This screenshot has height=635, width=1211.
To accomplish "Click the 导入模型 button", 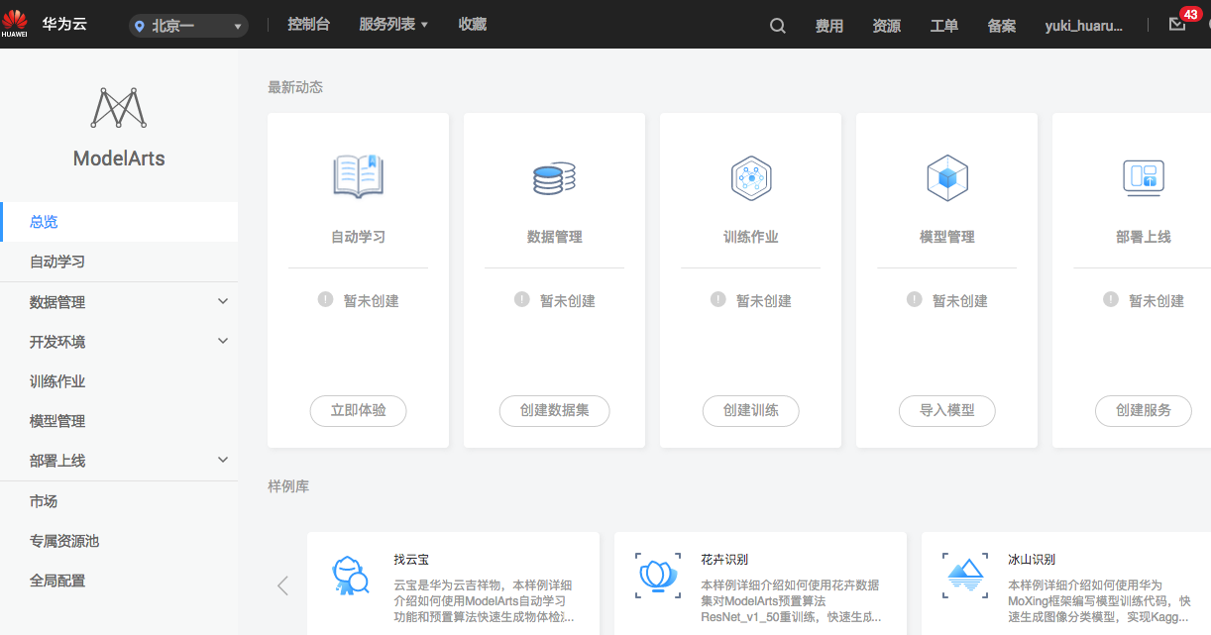I will [946, 410].
